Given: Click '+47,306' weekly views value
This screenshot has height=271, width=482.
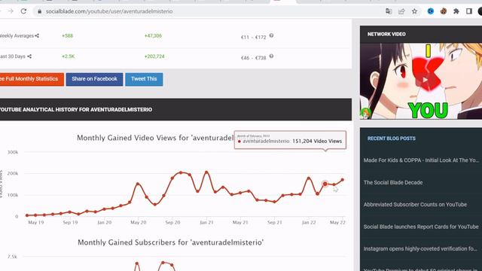Looking at the screenshot, I should (153, 35).
